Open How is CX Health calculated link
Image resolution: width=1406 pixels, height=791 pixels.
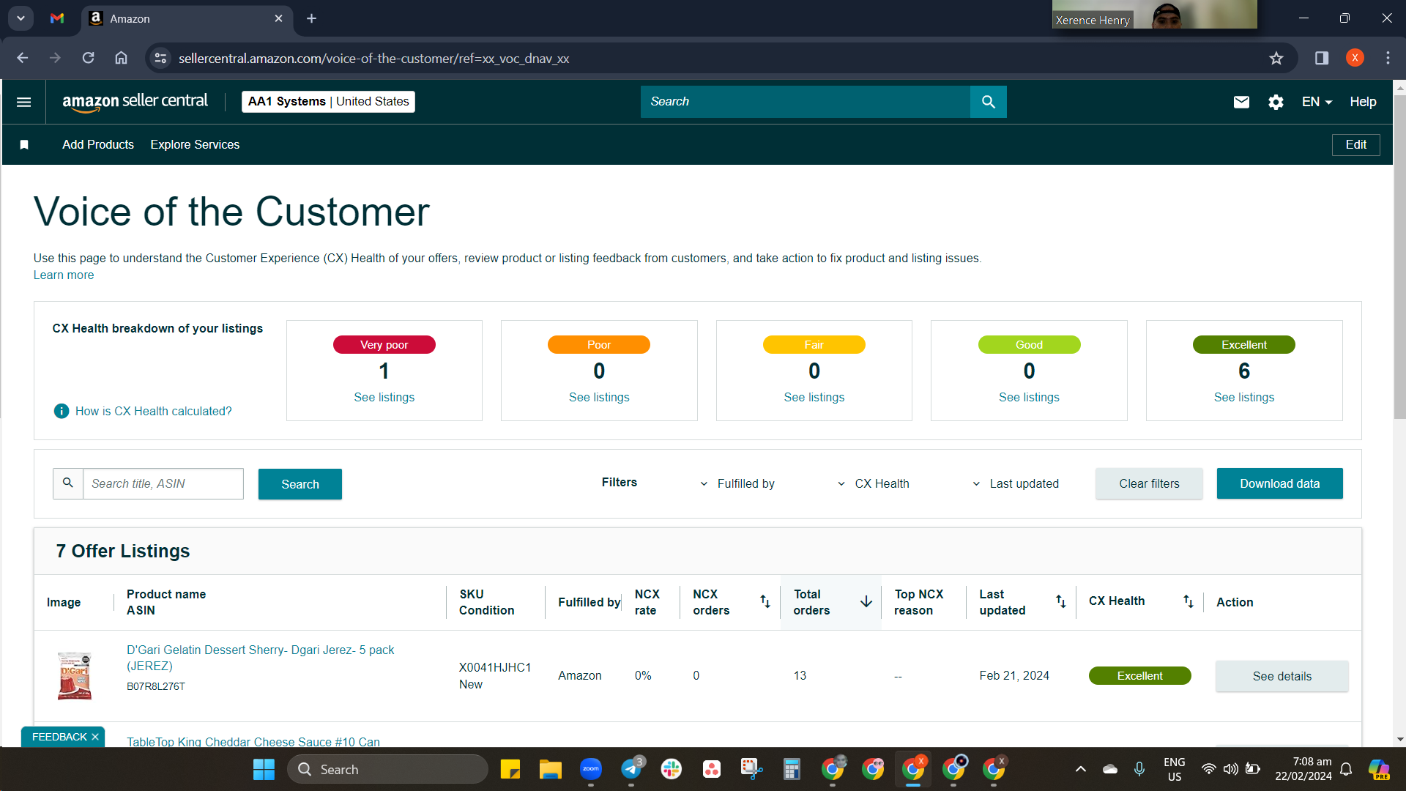[154, 412]
